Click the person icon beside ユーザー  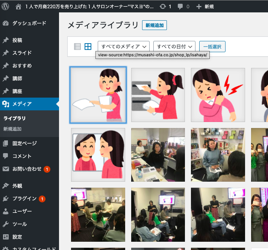coord(6,211)
